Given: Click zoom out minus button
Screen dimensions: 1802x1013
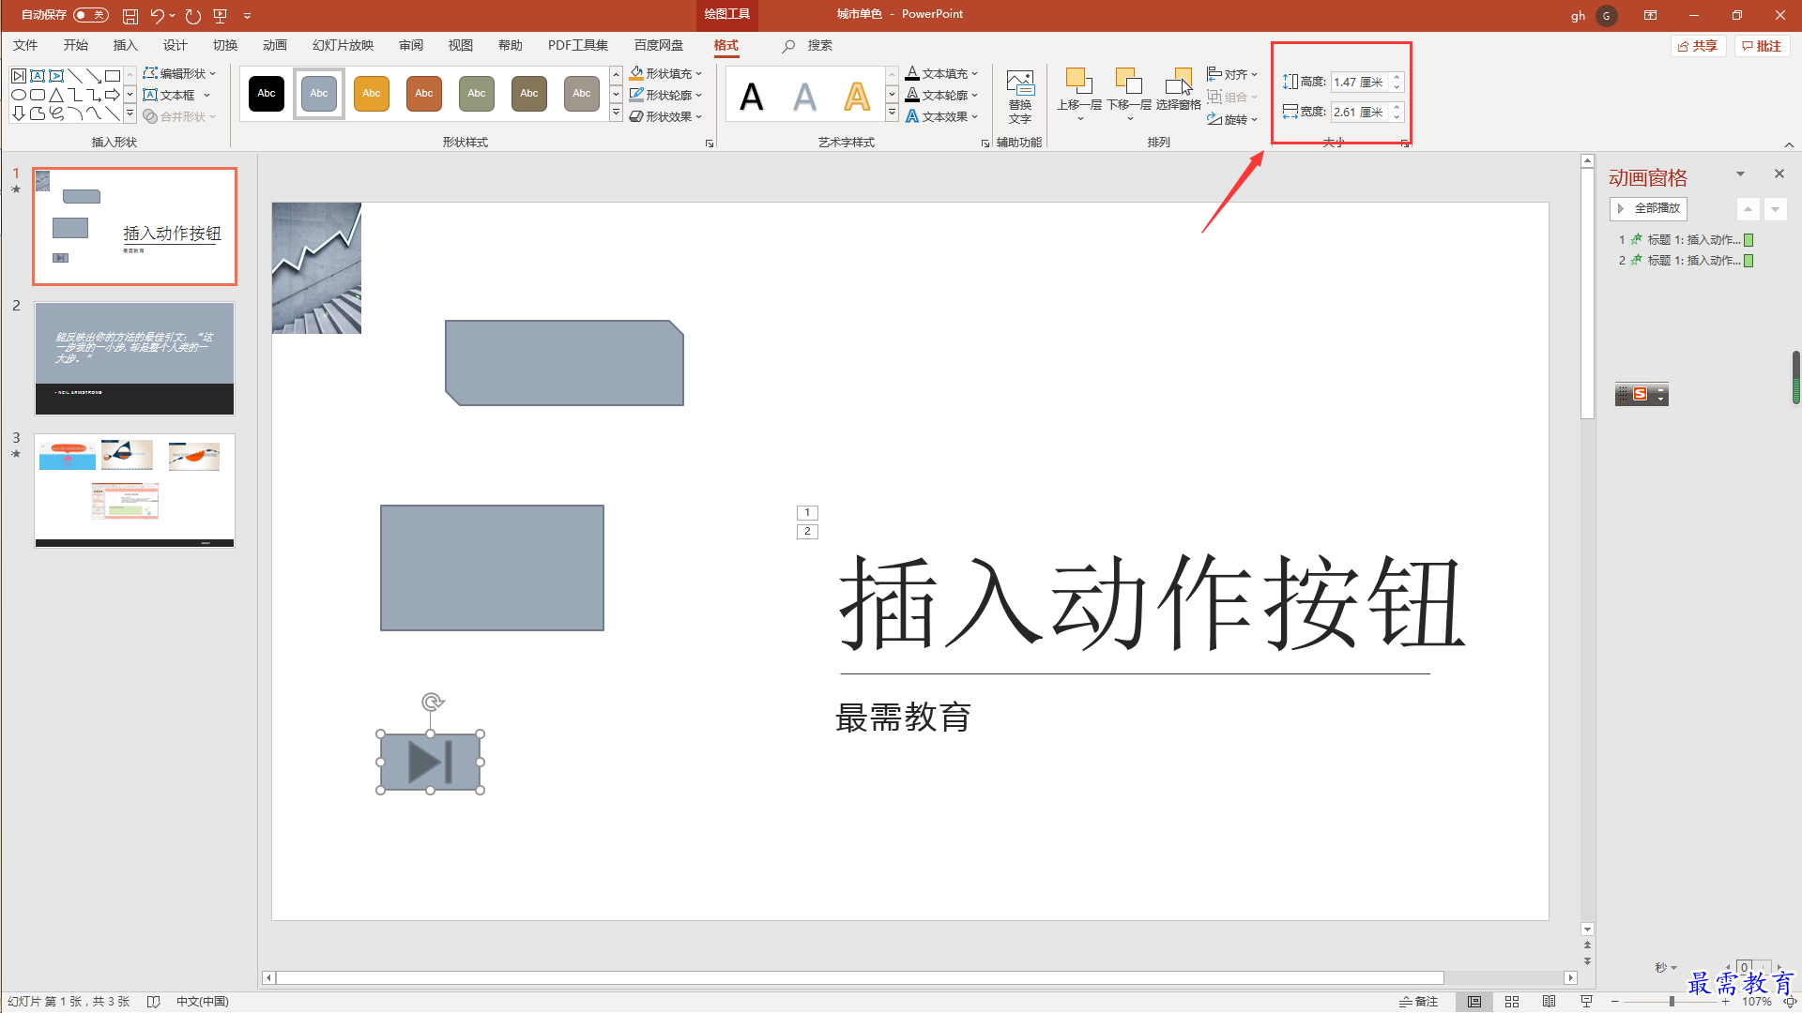Looking at the screenshot, I should pos(1615,1002).
